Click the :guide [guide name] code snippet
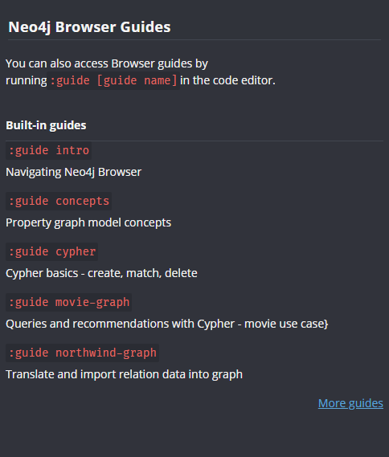389x457 pixels. click(113, 80)
